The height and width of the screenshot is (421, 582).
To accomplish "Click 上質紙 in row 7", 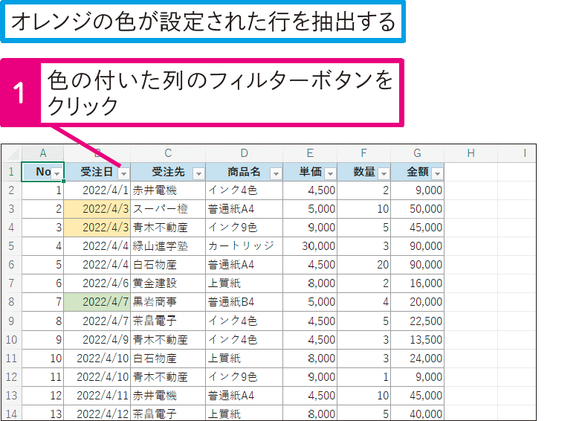I will [x=245, y=283].
